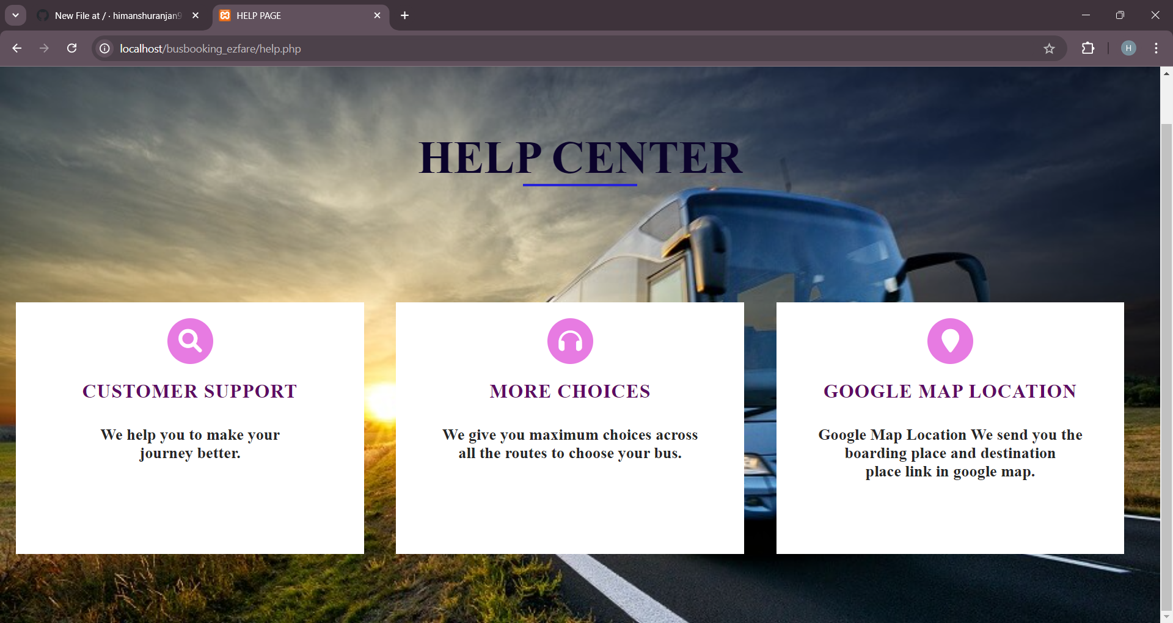This screenshot has height=623, width=1173.
Task: View site information icon in address bar
Action: tap(105, 48)
